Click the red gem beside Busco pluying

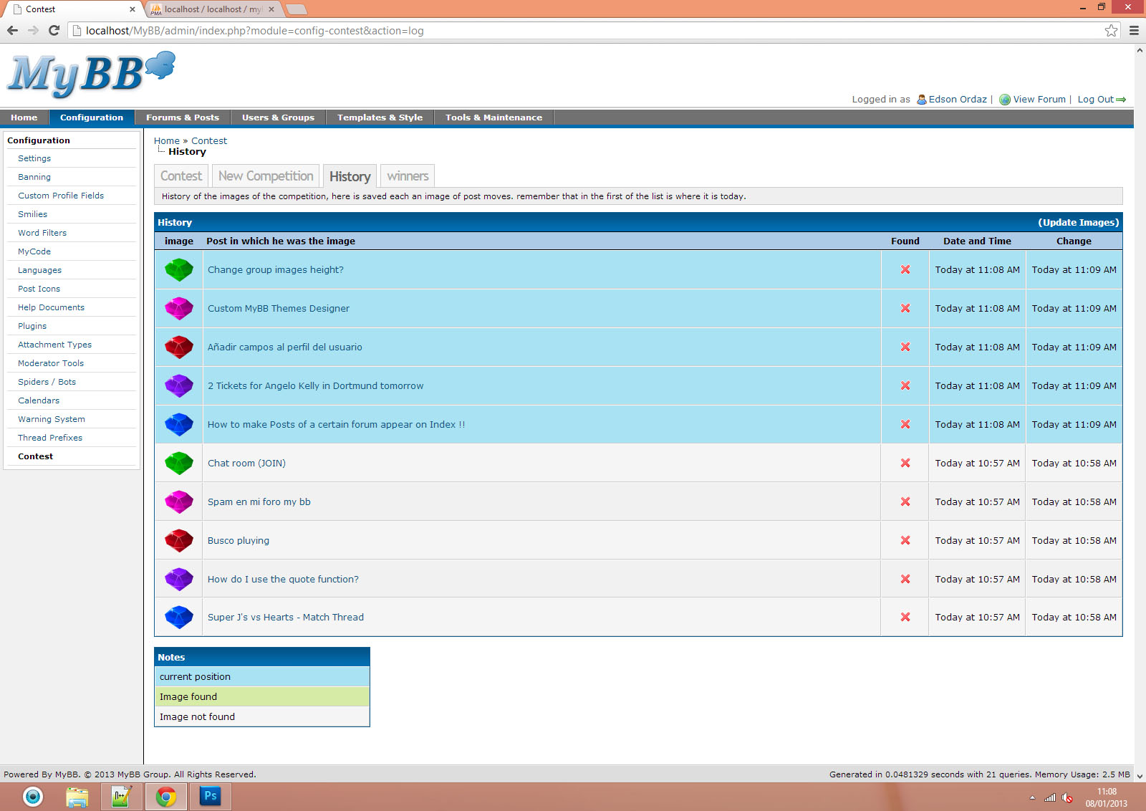[x=179, y=541]
